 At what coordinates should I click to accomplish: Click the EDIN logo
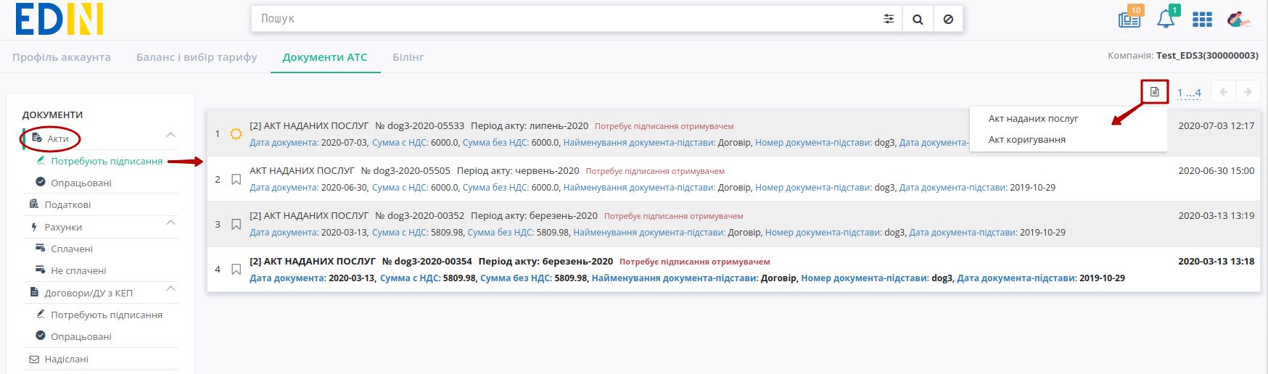click(x=59, y=19)
